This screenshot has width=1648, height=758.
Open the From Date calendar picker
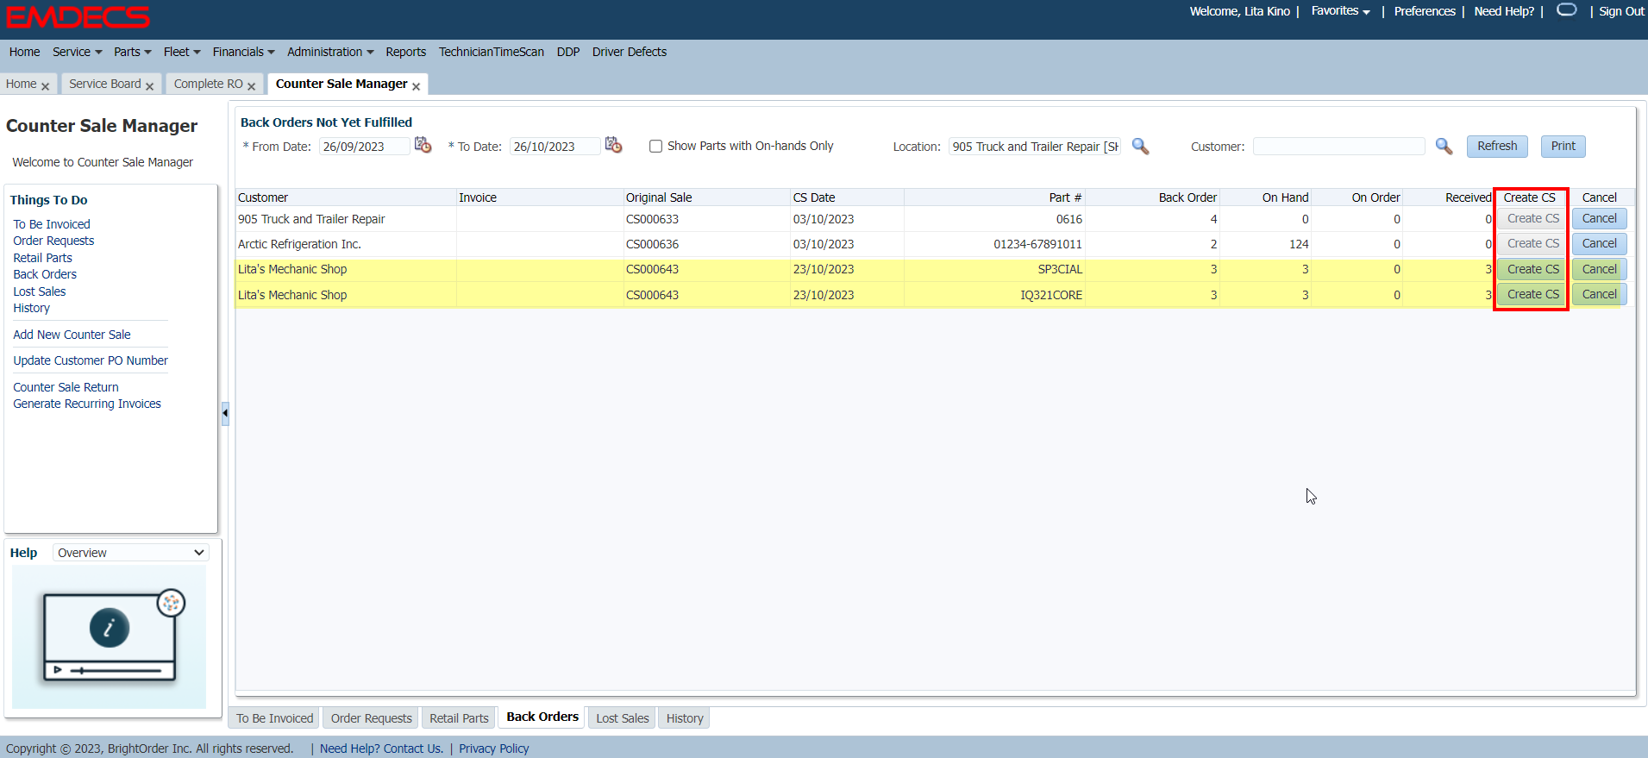point(423,145)
